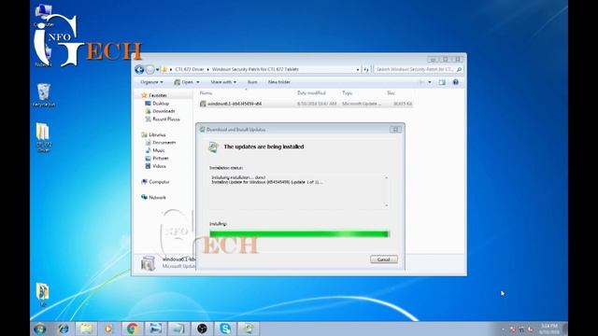The image size is (598, 336).
Task: Open the address bar history dropdown arrow
Action: pyautogui.click(x=358, y=70)
